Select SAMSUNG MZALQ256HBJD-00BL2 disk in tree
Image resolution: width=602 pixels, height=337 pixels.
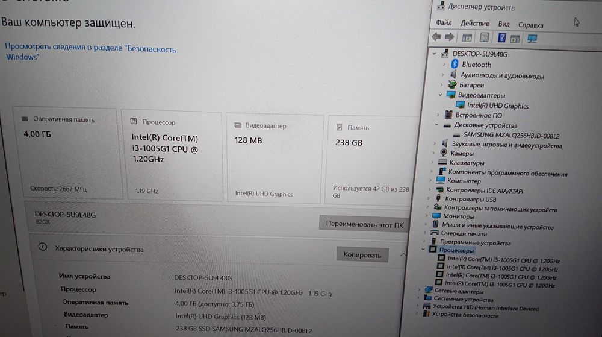click(511, 135)
